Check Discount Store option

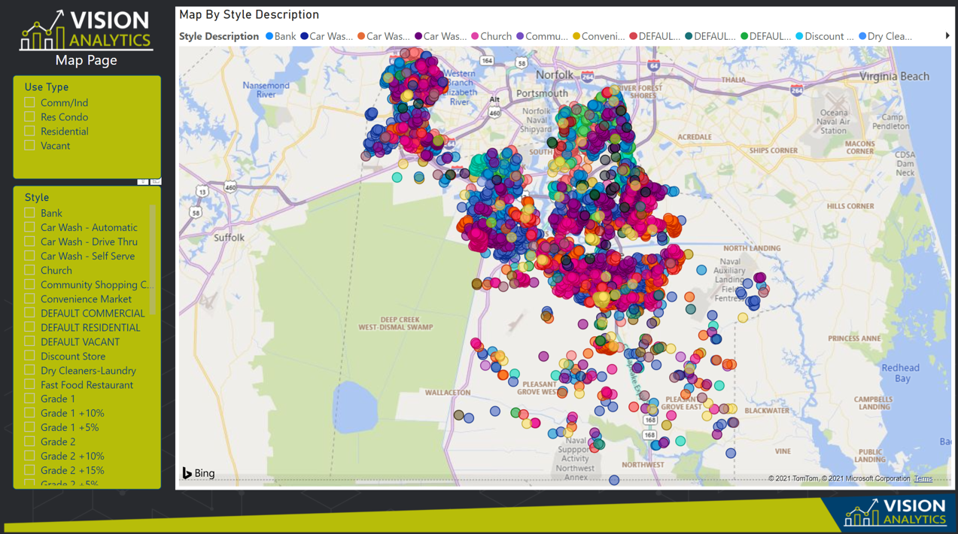point(29,356)
